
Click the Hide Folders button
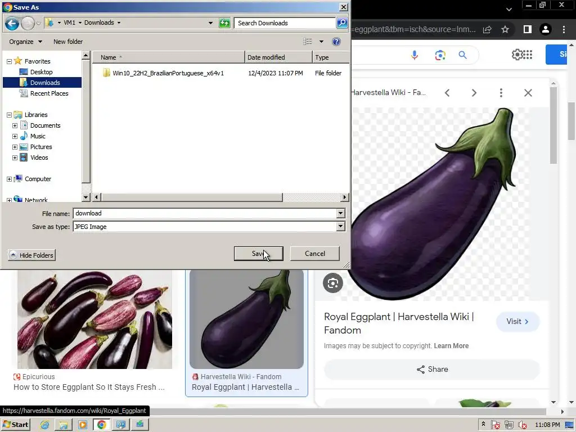point(31,255)
